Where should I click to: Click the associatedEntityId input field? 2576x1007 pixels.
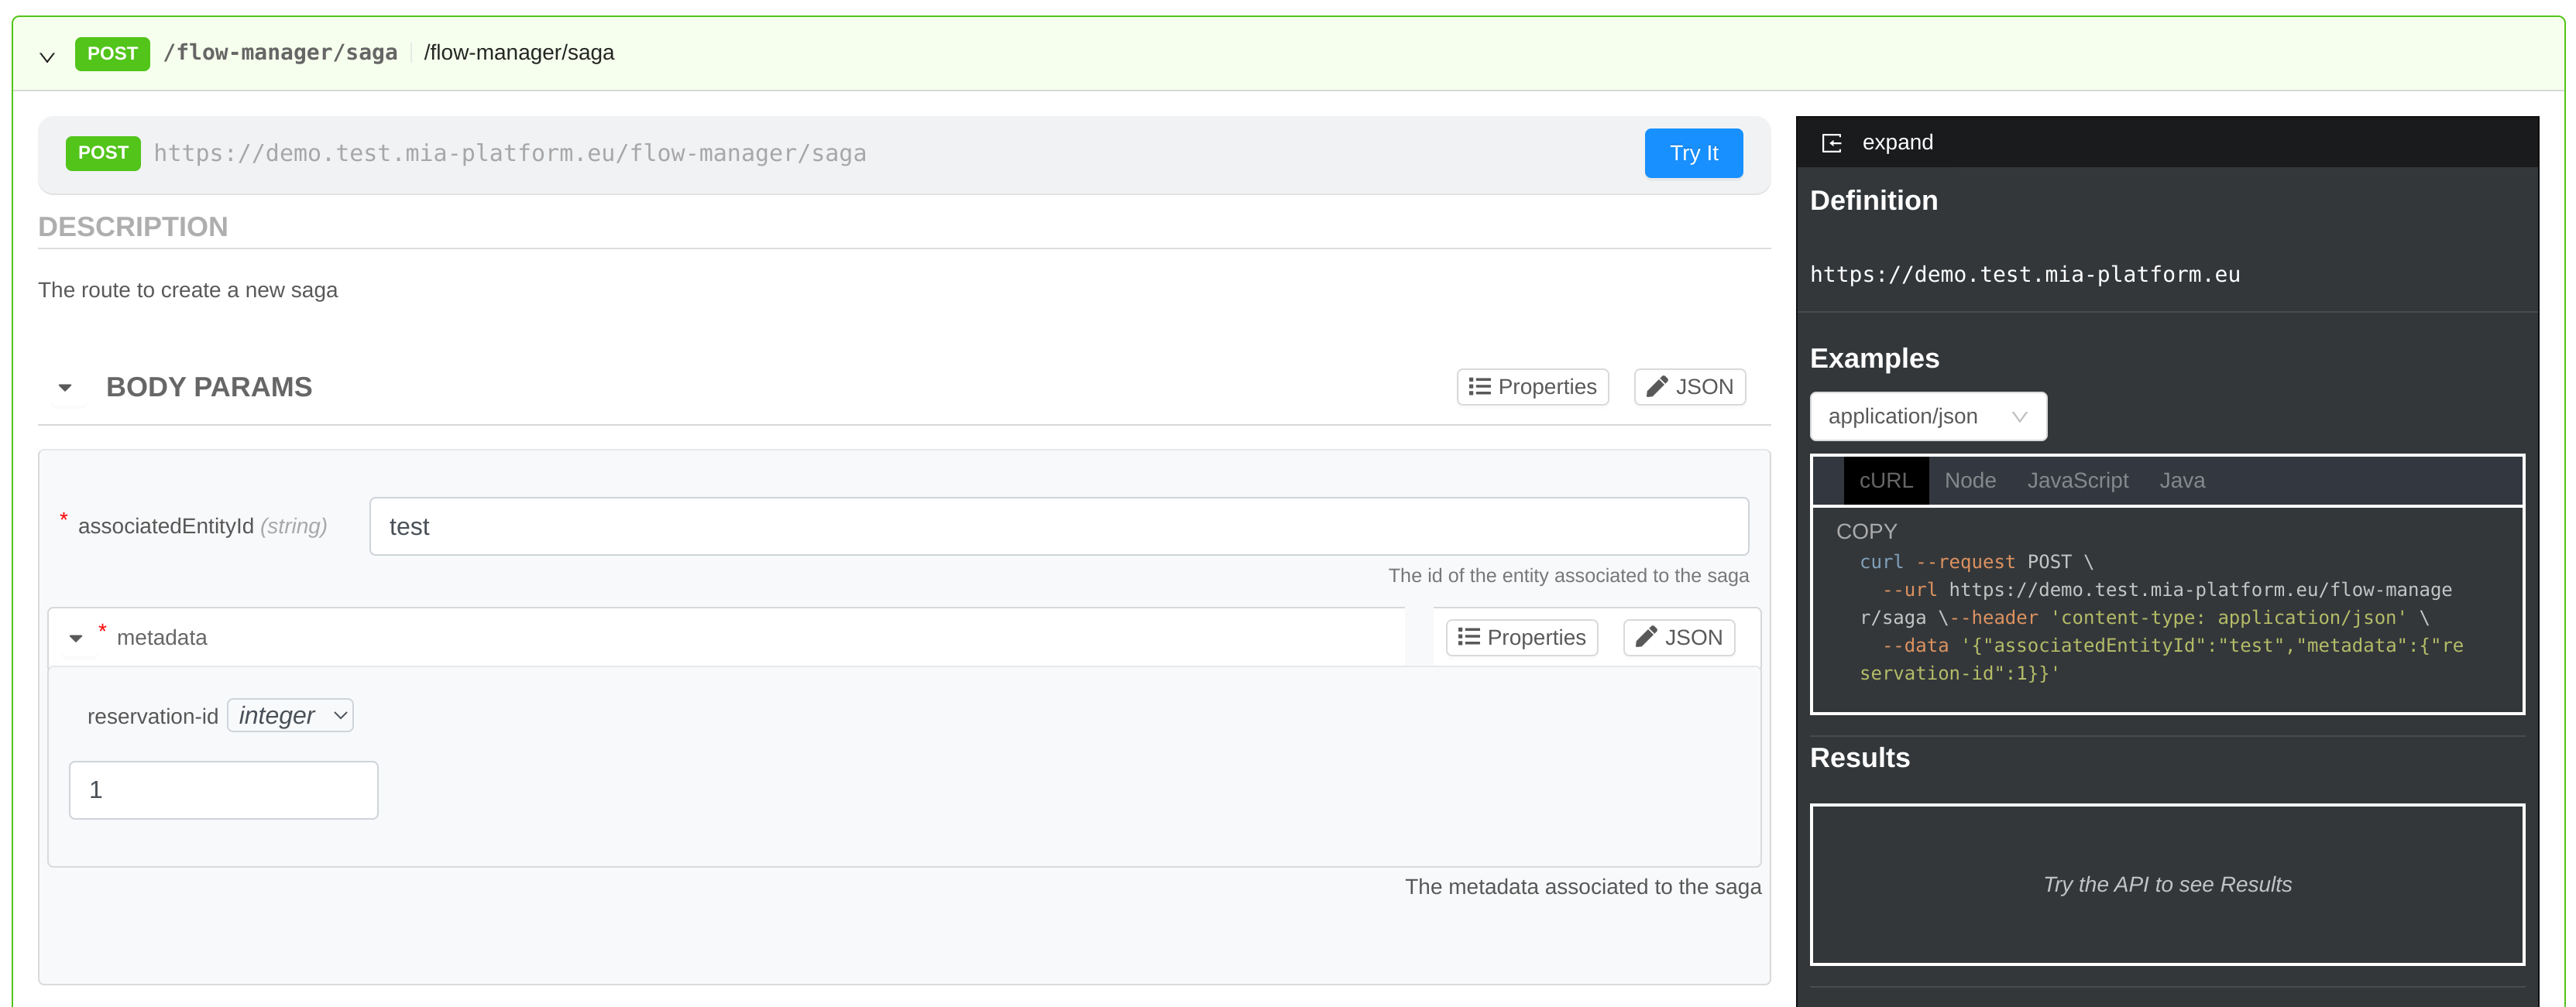tap(1058, 526)
